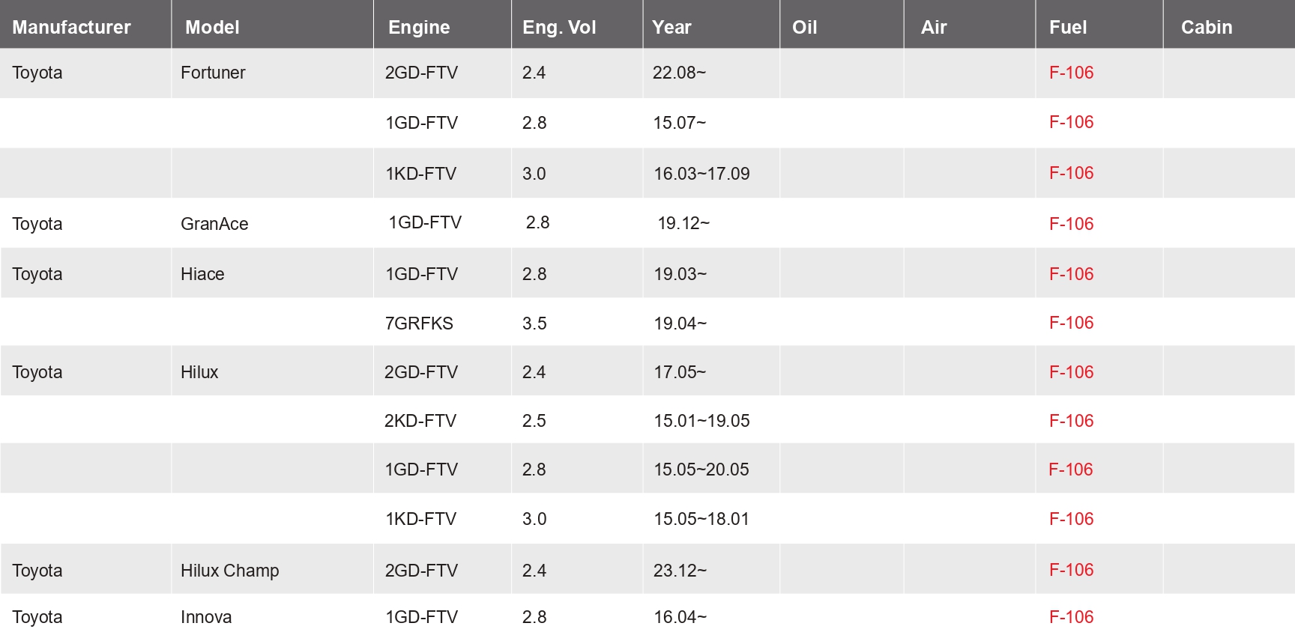Select the Hilux Champ model cell

pyautogui.click(x=229, y=571)
